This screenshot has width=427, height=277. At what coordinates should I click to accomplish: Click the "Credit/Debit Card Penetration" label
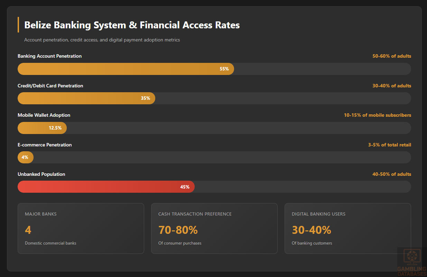point(50,86)
